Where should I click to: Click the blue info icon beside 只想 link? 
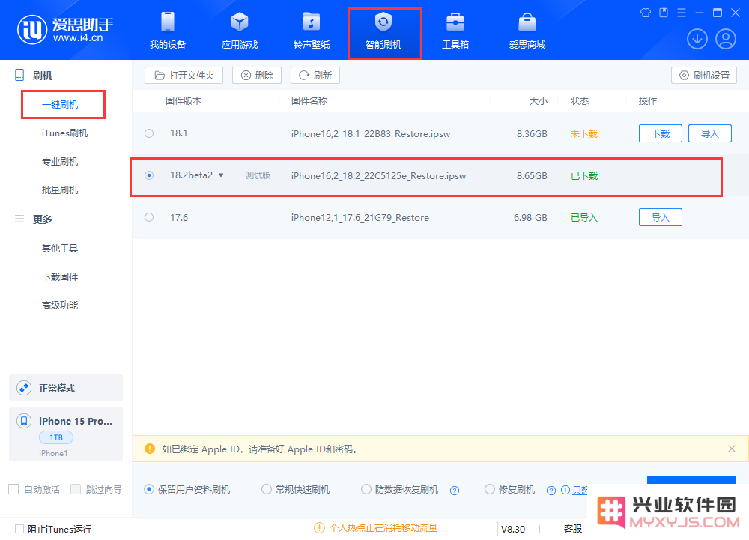[x=565, y=490]
